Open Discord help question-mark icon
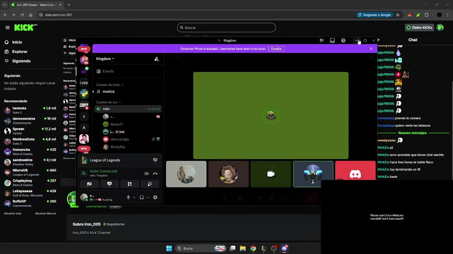 [x=343, y=41]
